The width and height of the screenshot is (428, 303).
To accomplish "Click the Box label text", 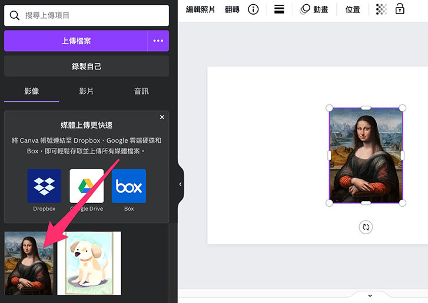I will pyautogui.click(x=129, y=209).
